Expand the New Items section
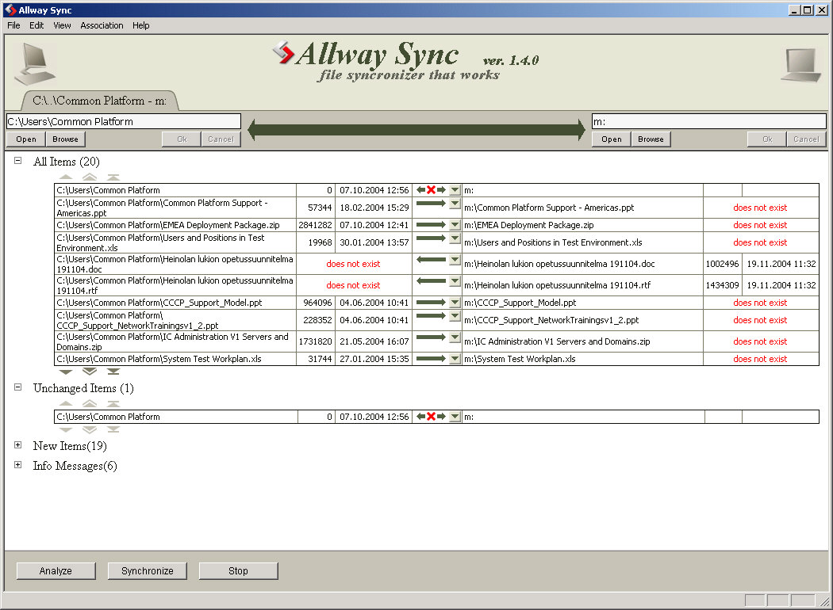This screenshot has width=833, height=610. tap(18, 445)
